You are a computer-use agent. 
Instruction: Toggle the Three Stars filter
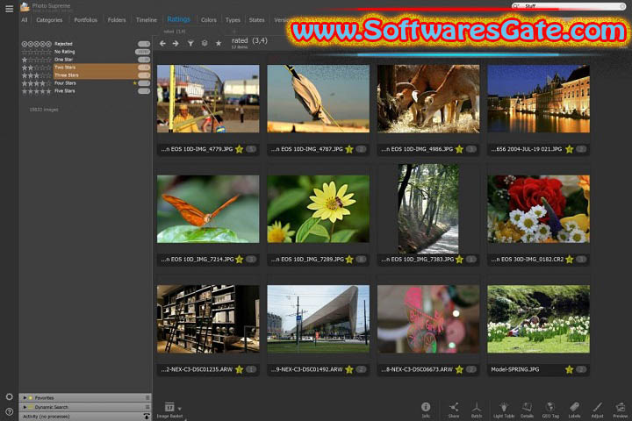85,75
